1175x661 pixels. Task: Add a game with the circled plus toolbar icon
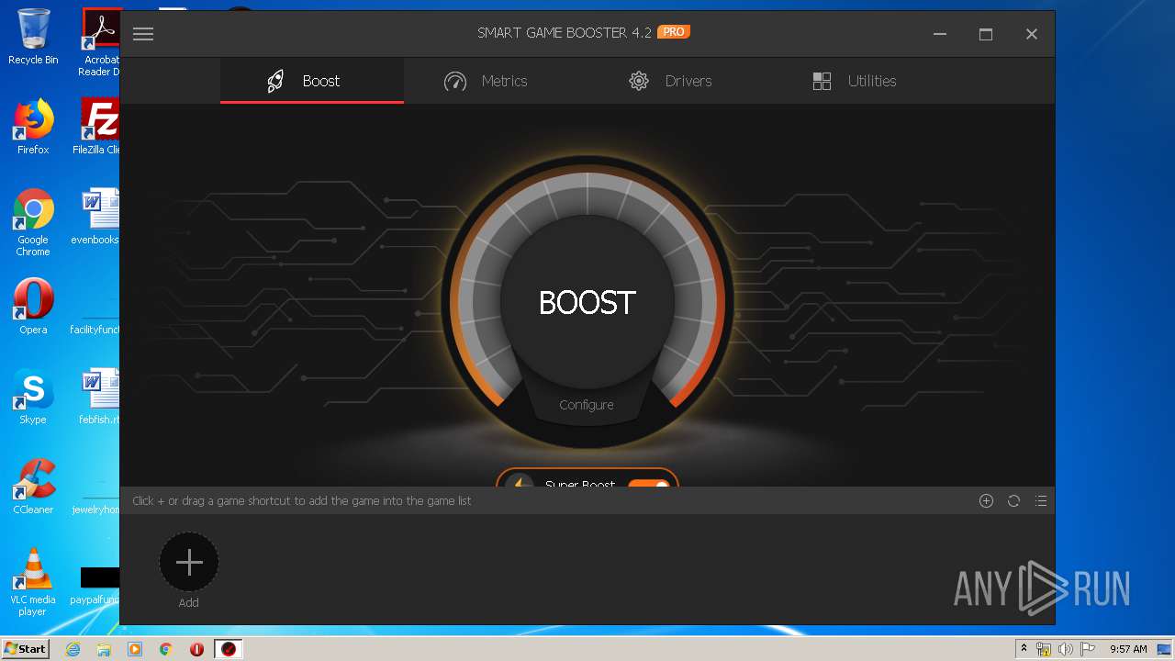click(x=986, y=501)
